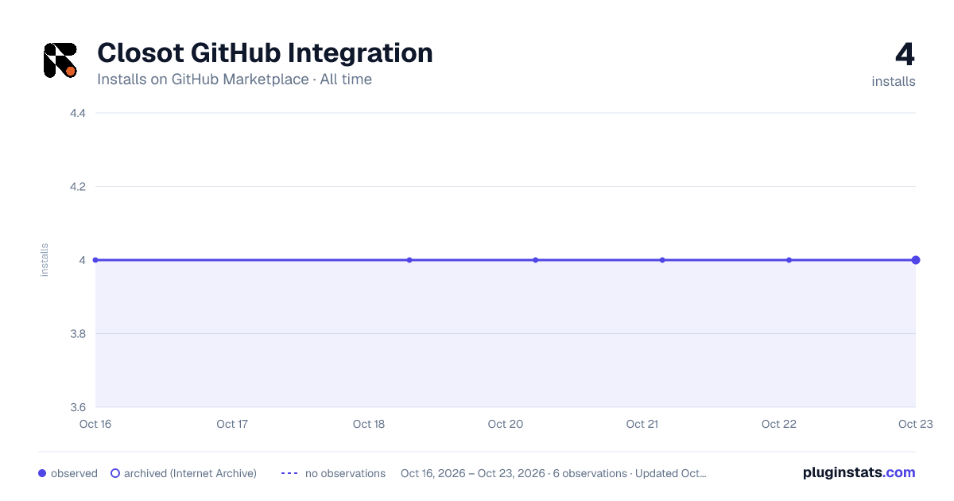Click the x-axis label Oct 22
The width and height of the screenshot is (954, 501).
point(779,424)
